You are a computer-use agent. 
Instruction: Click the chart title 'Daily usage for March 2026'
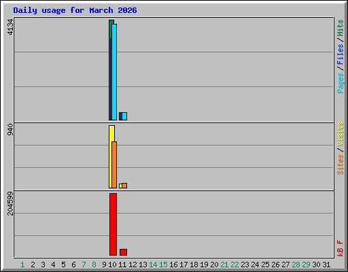tap(75, 10)
